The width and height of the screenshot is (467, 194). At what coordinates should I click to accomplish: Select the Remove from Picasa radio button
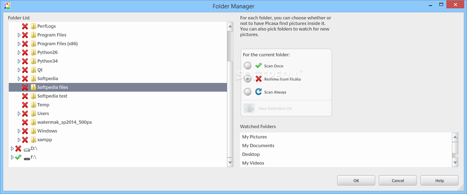248,79
